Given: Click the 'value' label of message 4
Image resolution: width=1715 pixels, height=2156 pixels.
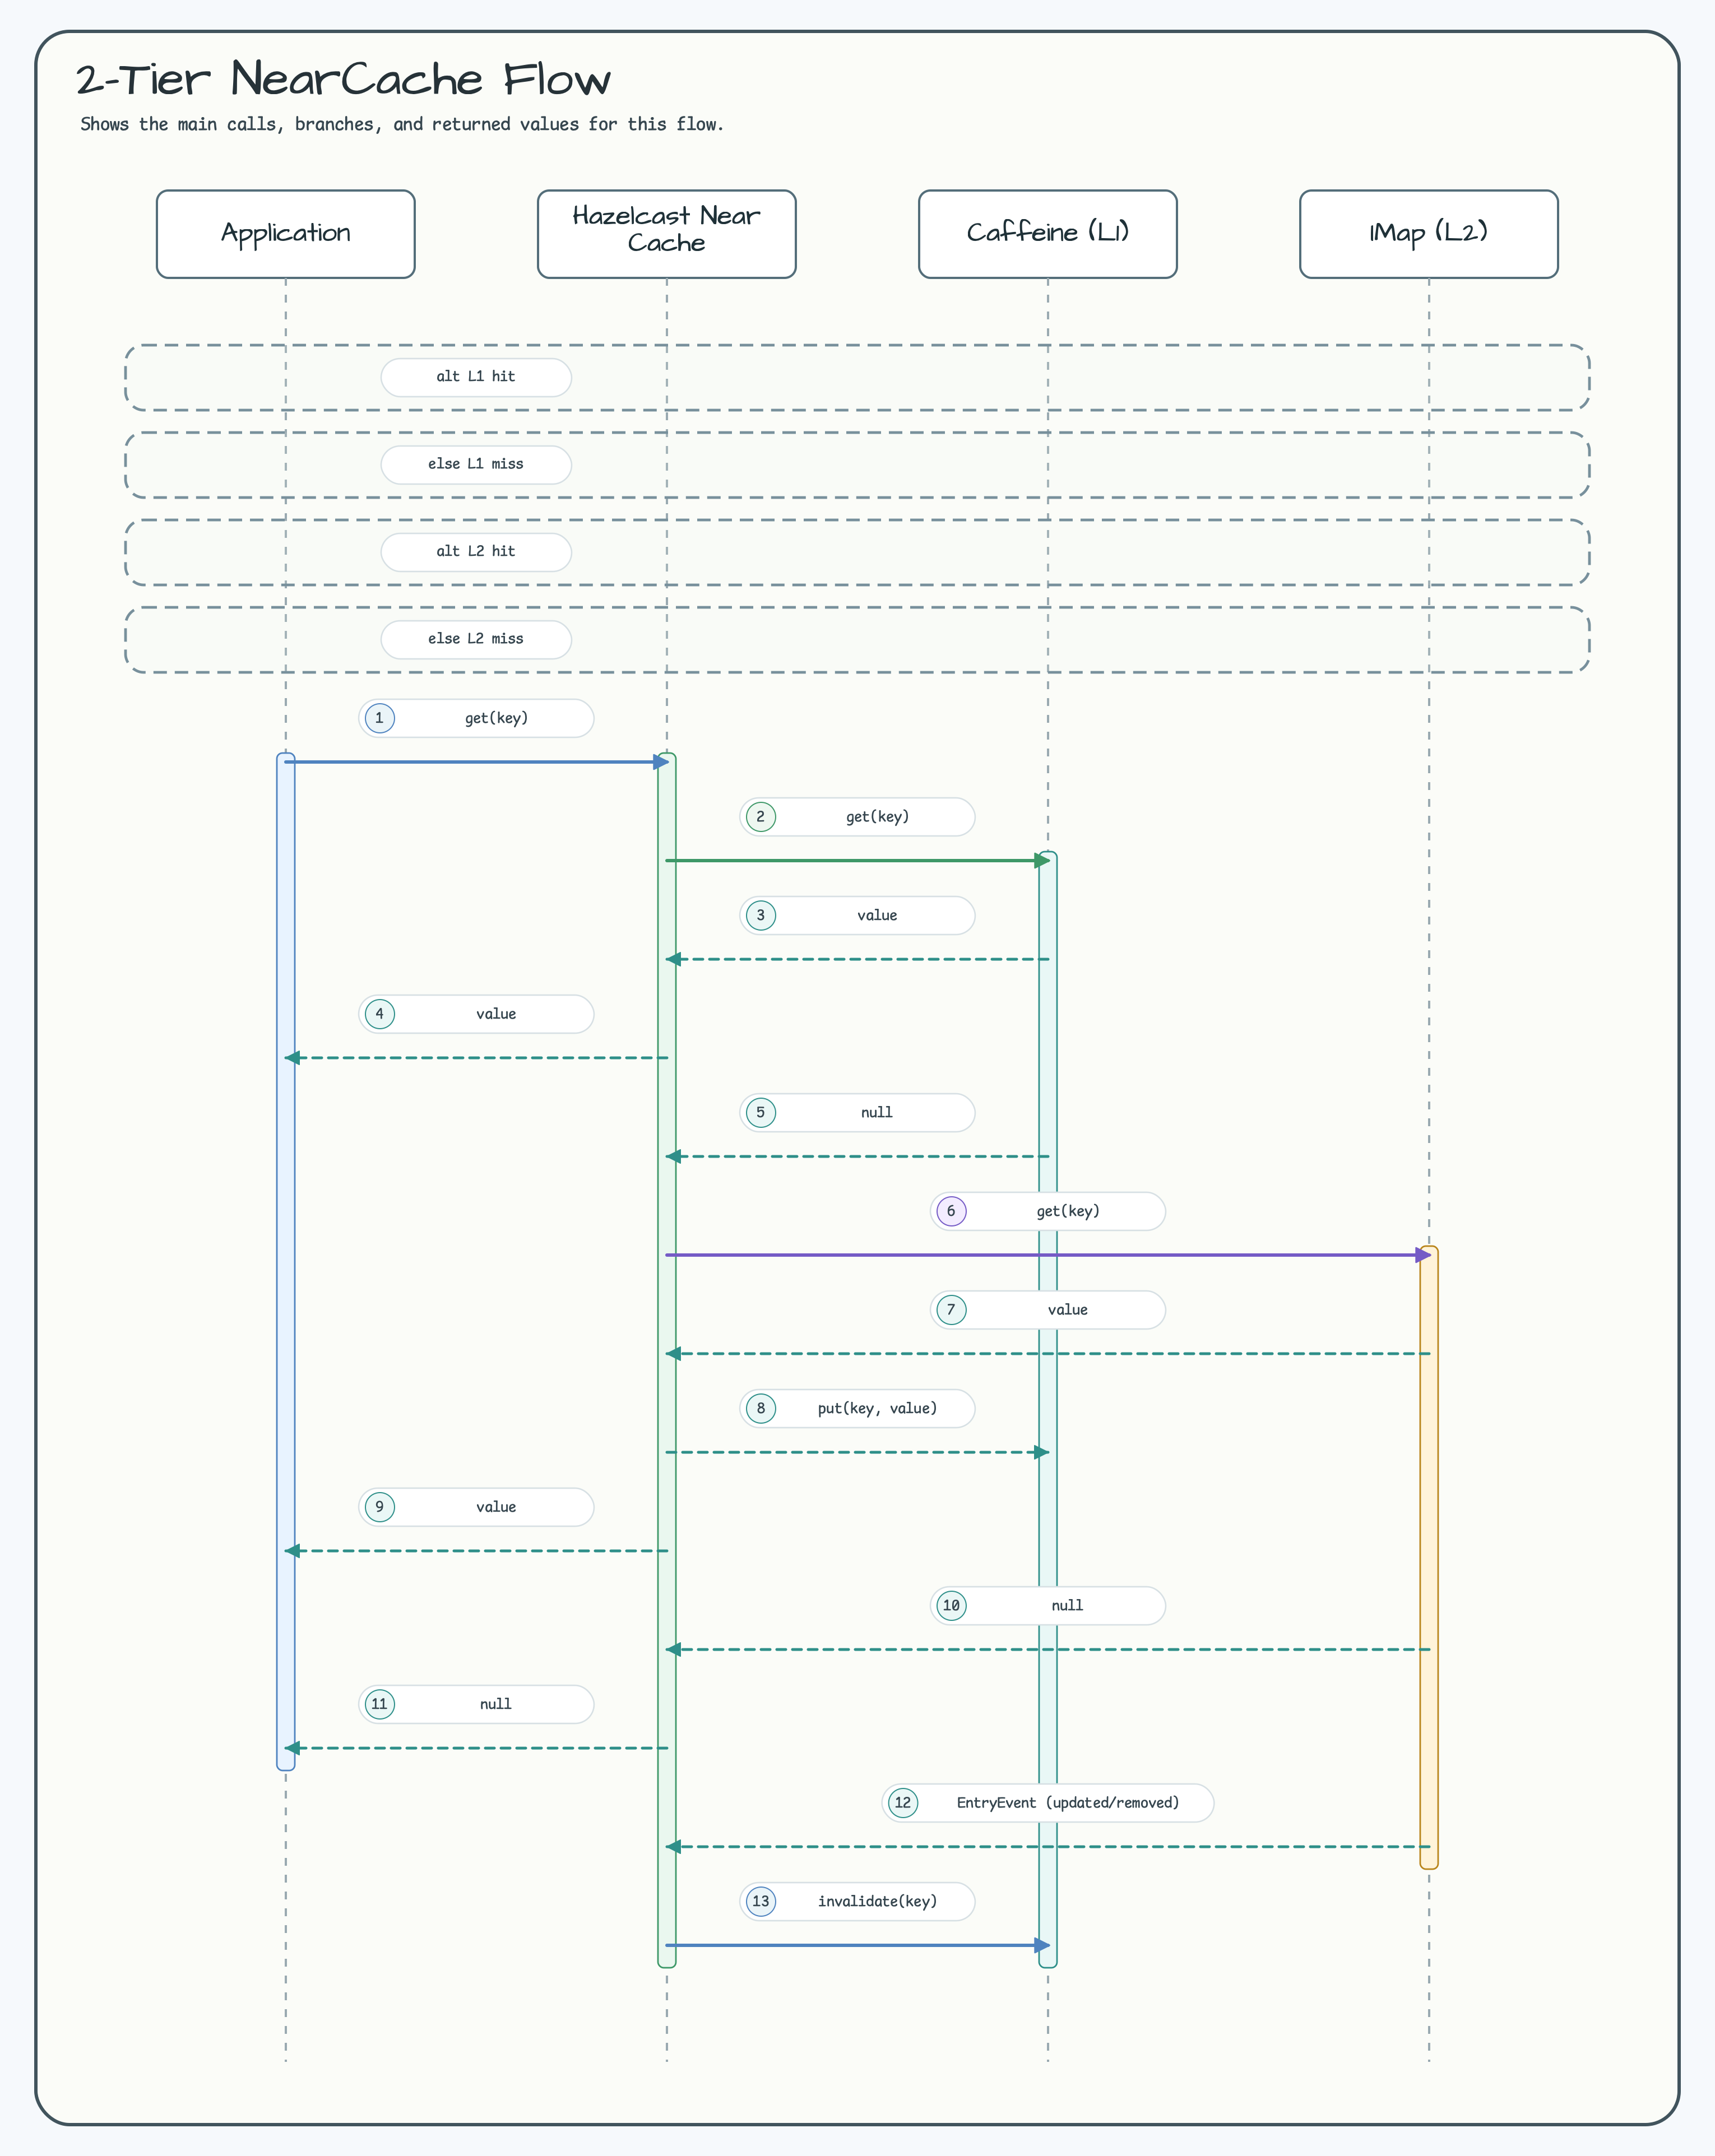Looking at the screenshot, I should [497, 1014].
